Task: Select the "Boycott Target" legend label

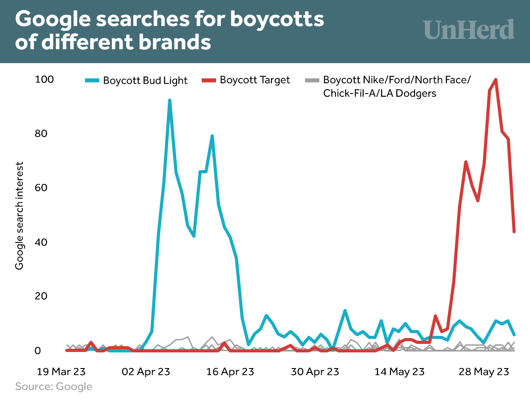Action: pos(255,80)
